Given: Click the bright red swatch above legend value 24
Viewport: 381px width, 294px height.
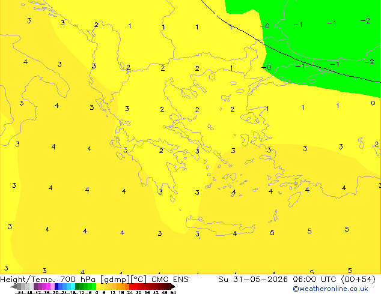Looking at the screenshot, I should pyautogui.click(x=131, y=286).
